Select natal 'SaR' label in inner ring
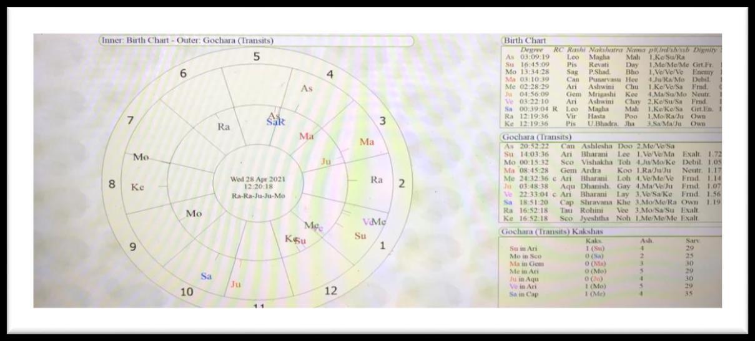755x341 pixels. (275, 122)
